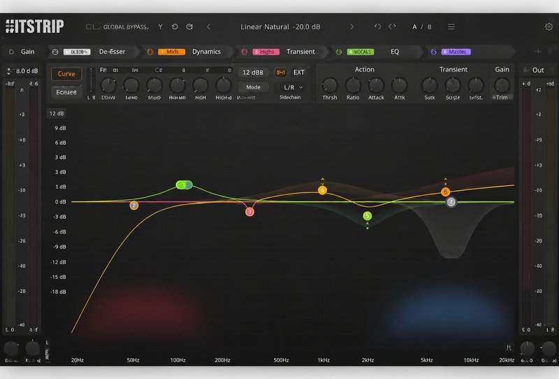Image resolution: width=559 pixels, height=379 pixels.
Task: Select EQ band node 6
Action: [x=445, y=192]
